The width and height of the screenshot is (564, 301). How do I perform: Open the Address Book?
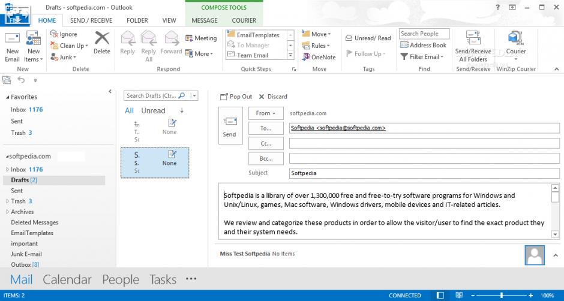423,46
